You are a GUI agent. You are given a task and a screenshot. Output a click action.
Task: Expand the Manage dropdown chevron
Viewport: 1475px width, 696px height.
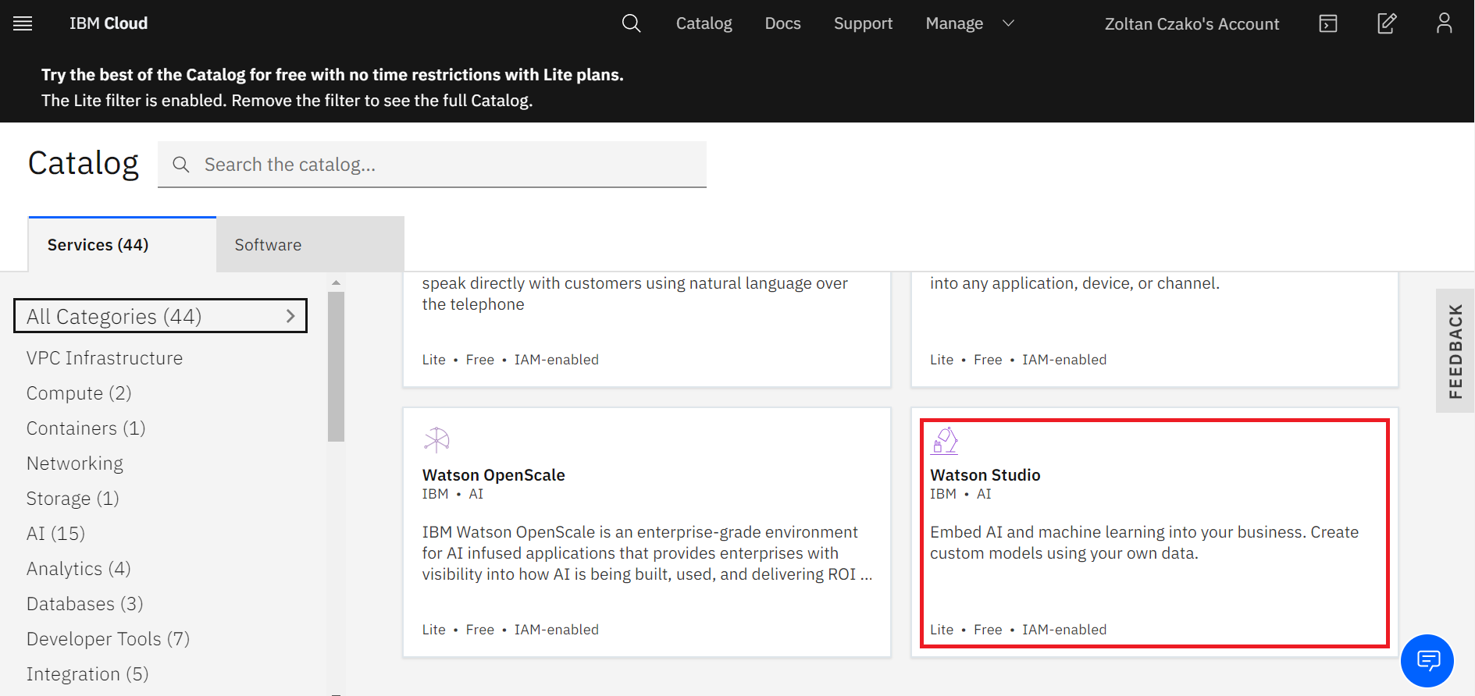(x=1008, y=23)
